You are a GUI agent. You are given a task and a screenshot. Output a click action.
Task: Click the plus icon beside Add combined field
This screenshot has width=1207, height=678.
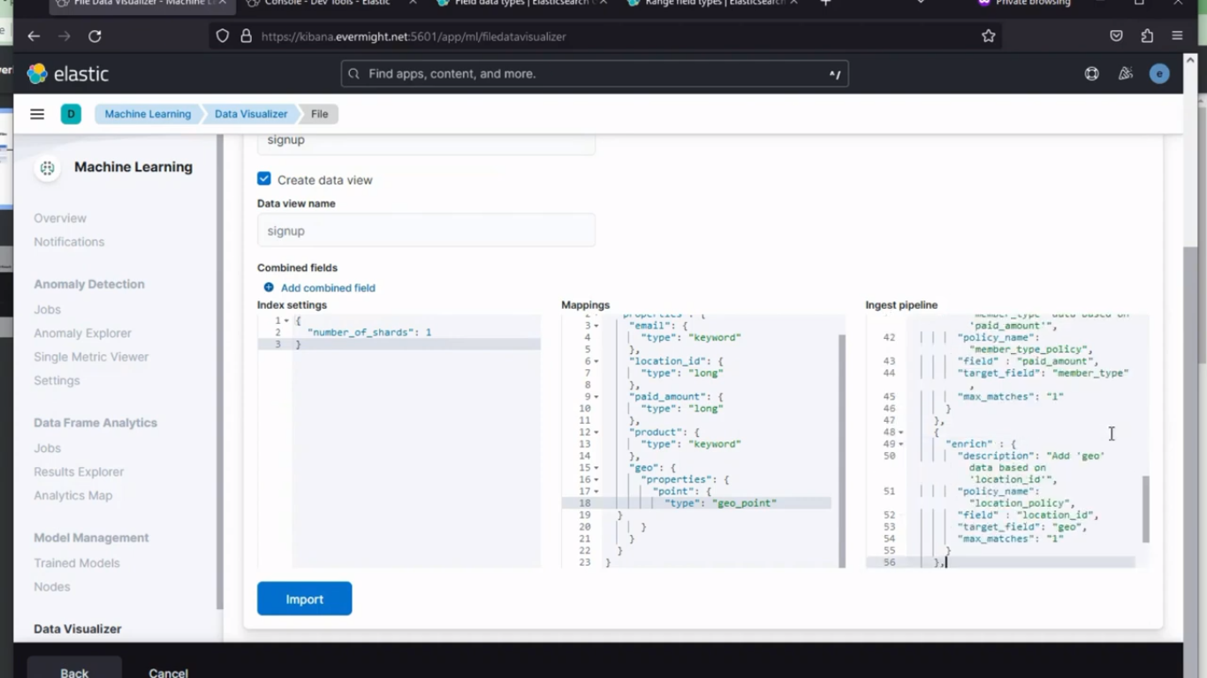[x=269, y=288]
